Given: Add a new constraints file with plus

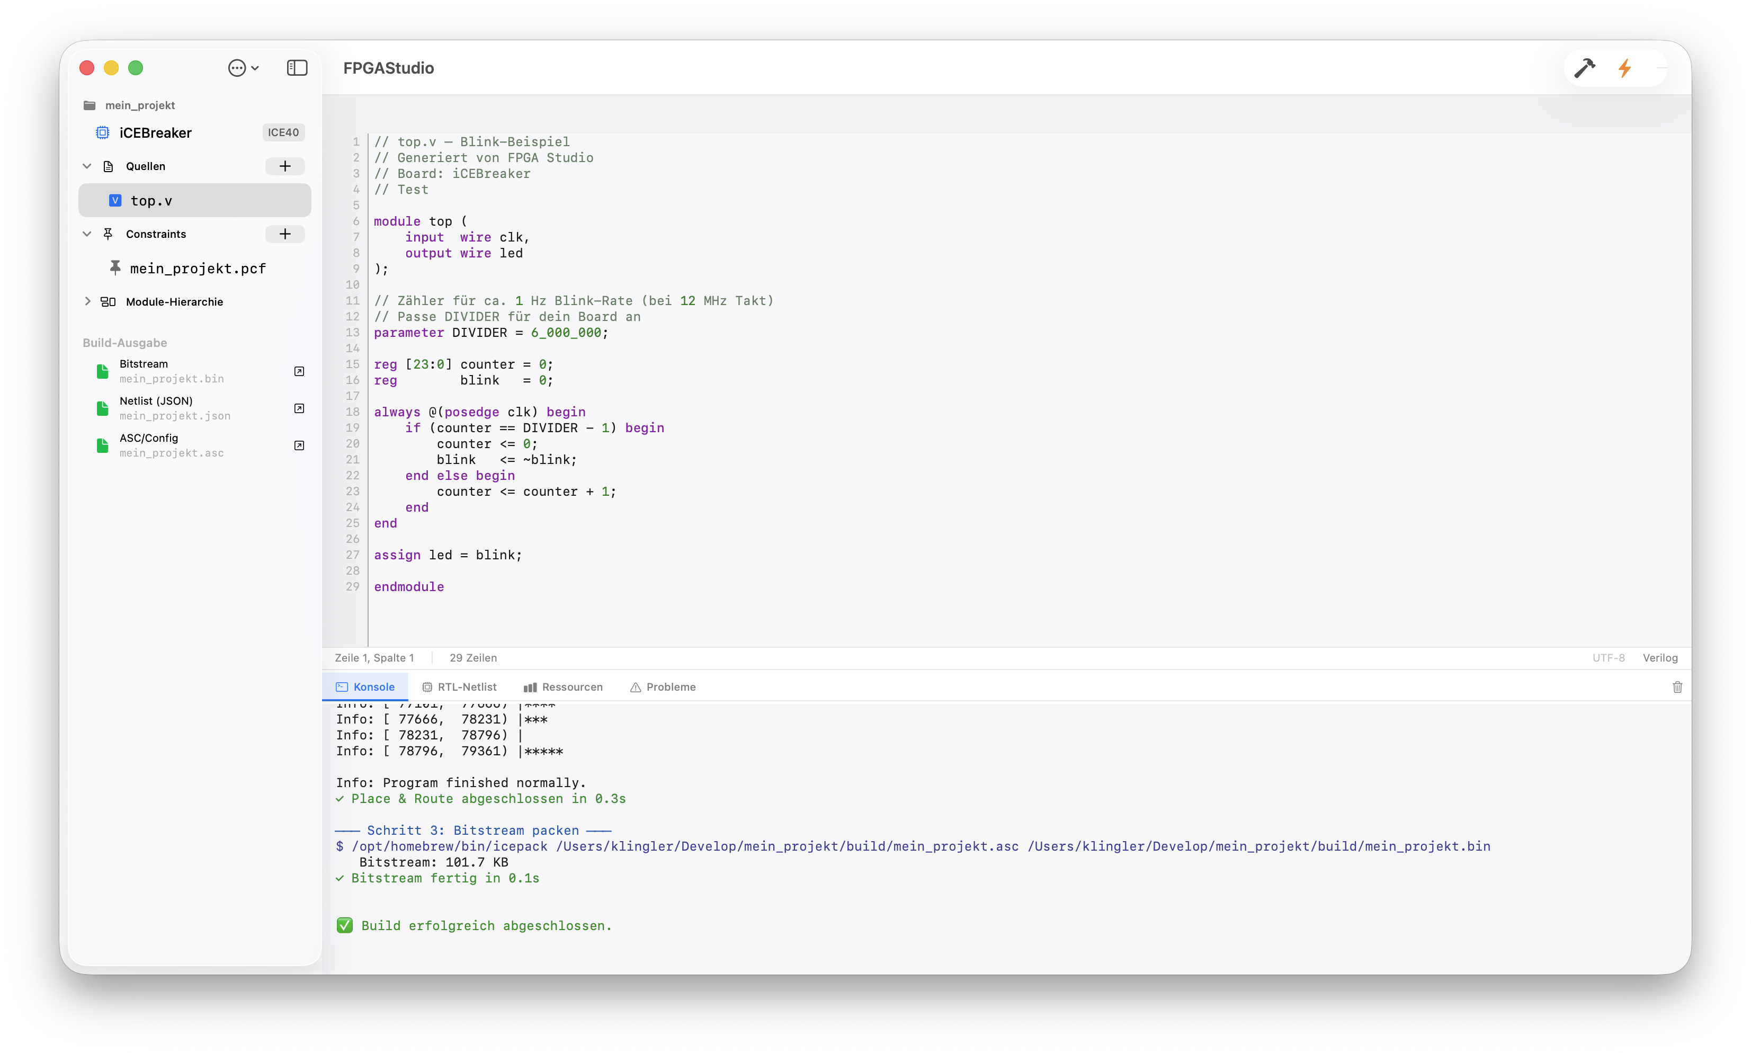Looking at the screenshot, I should 284,234.
